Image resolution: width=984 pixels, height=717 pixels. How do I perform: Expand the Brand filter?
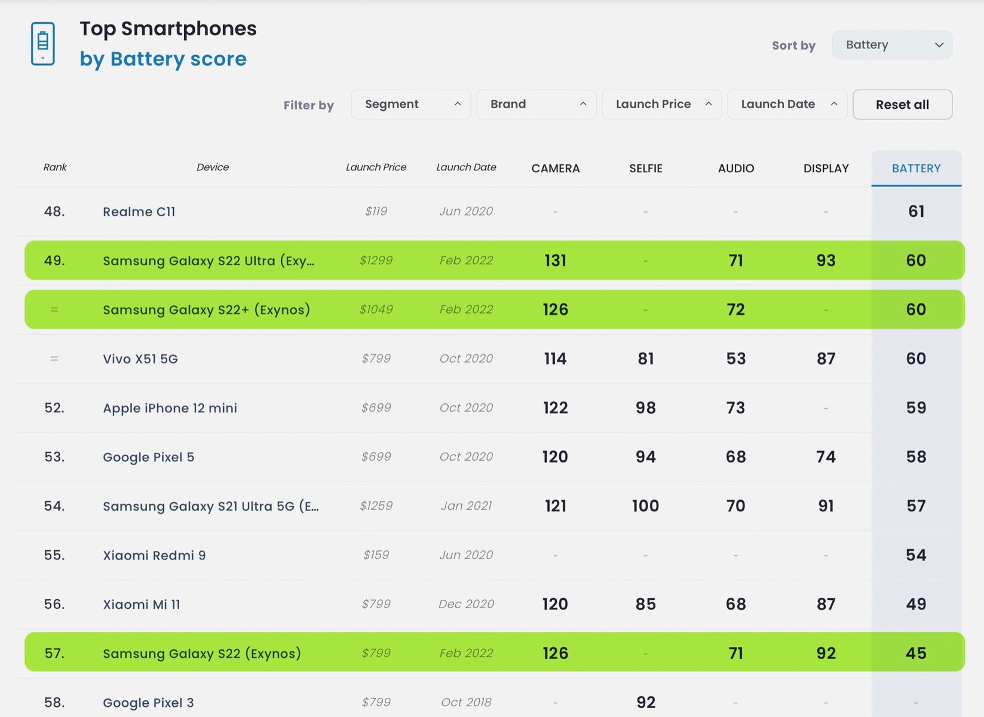pos(536,105)
